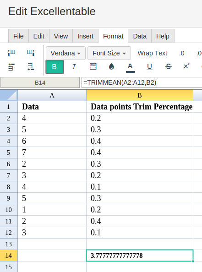Open the Help menu
The height and width of the screenshot is (272, 202).
pyautogui.click(x=163, y=36)
